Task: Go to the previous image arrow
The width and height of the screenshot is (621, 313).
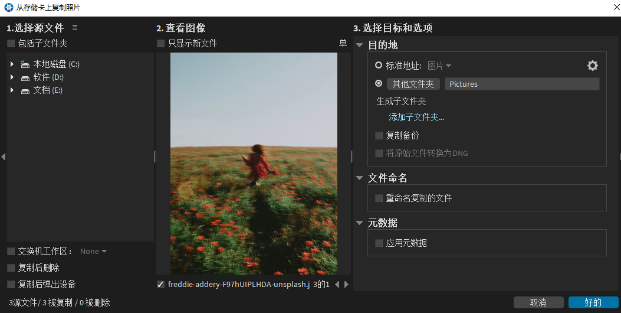Action: [337, 285]
